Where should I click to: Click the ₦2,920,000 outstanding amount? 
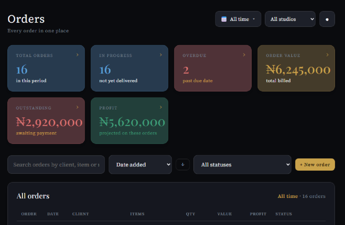pyautogui.click(x=49, y=122)
